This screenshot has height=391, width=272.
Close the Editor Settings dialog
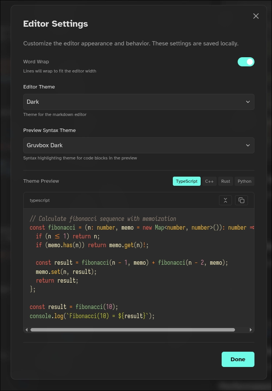256,16
